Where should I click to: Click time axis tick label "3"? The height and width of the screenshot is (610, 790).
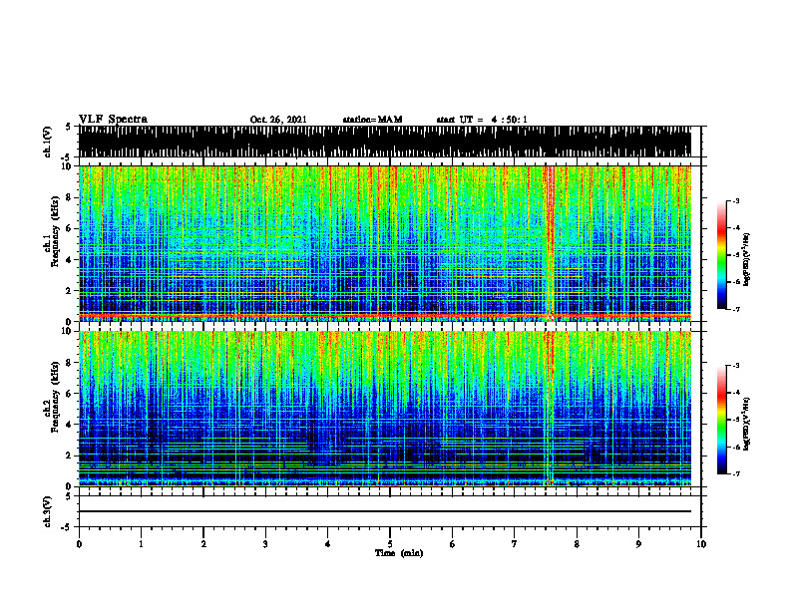click(265, 544)
